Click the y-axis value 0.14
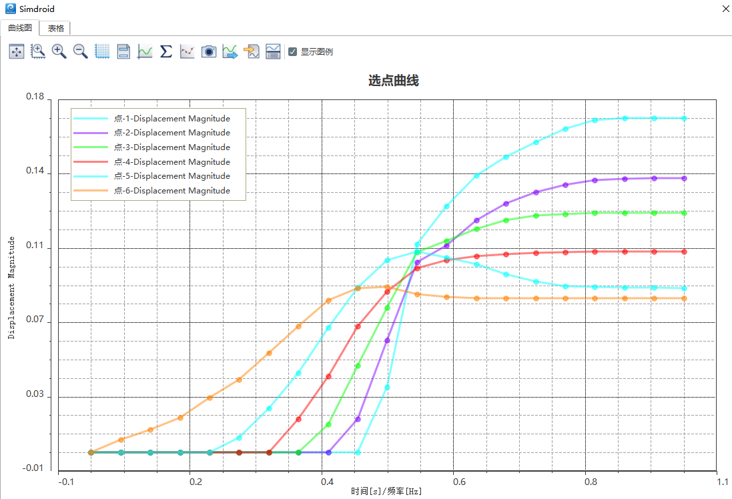This screenshot has width=732, height=499. point(35,170)
